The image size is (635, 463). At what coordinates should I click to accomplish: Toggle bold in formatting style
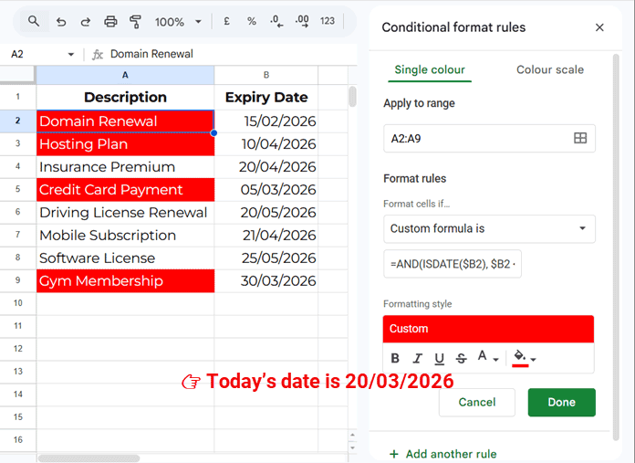point(395,358)
